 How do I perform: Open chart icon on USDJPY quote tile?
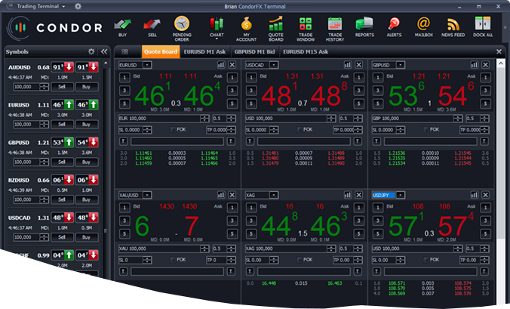click(475, 195)
